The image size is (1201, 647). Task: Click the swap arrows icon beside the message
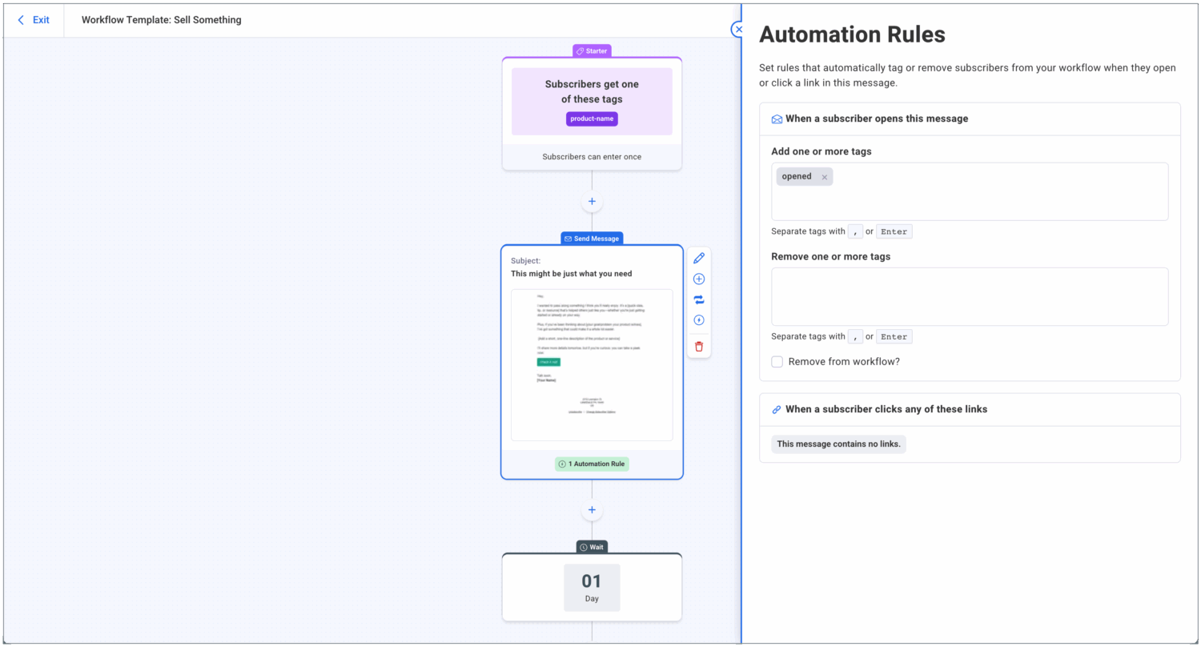(x=699, y=299)
